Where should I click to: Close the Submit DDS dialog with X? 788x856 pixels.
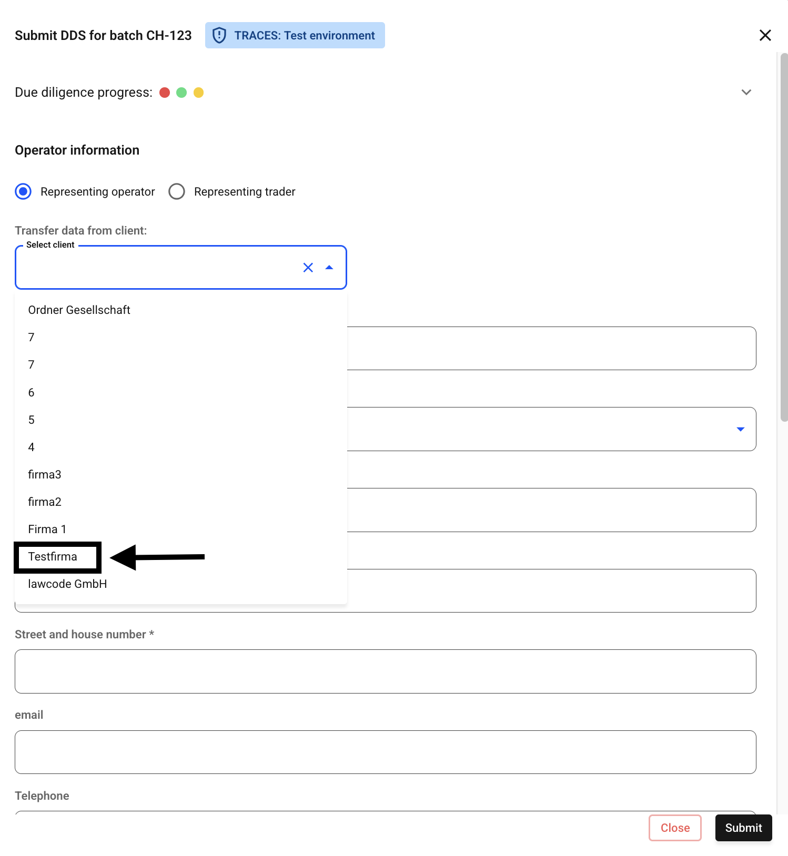point(765,35)
